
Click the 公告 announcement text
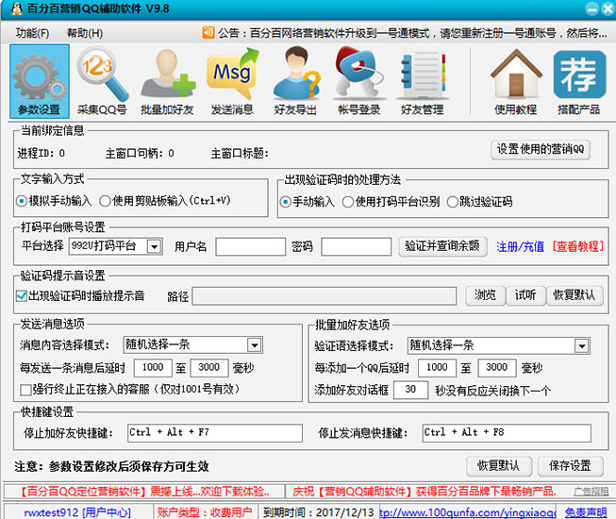pos(412,33)
